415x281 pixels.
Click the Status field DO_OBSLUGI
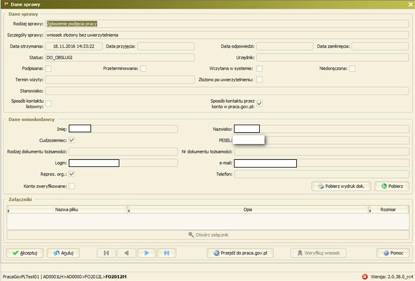pos(120,58)
